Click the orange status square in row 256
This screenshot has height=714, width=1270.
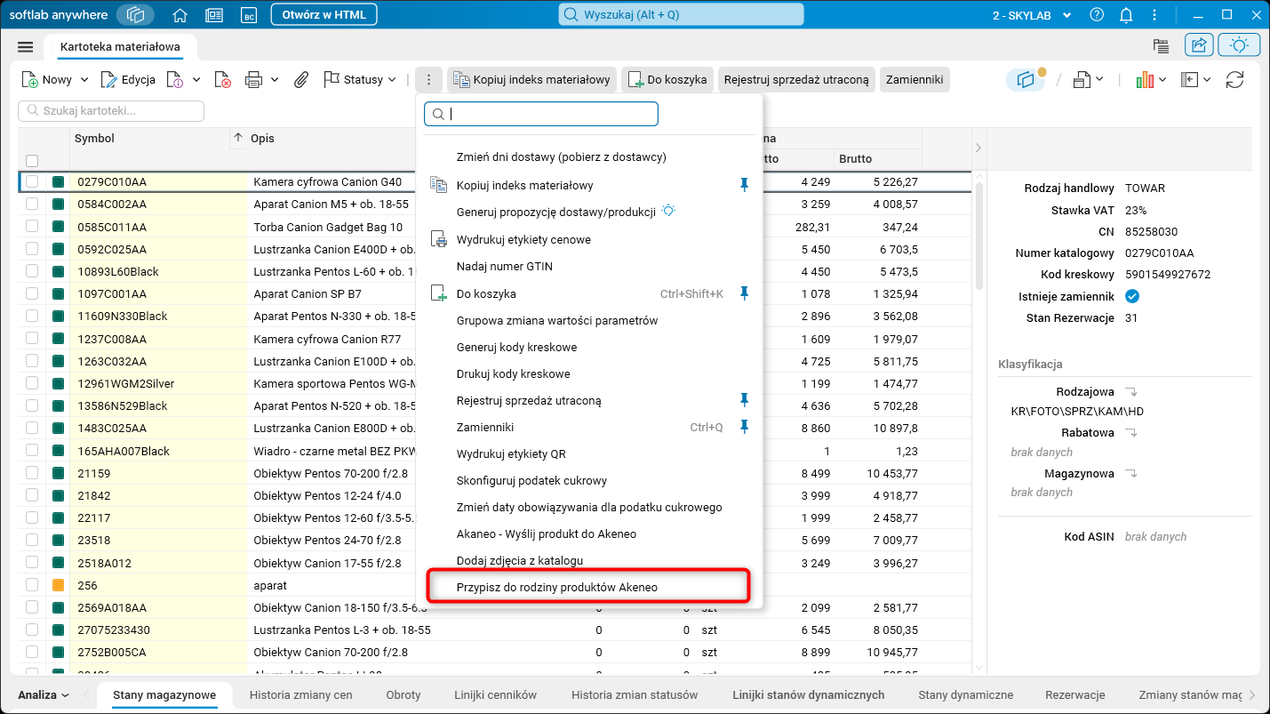click(x=59, y=585)
